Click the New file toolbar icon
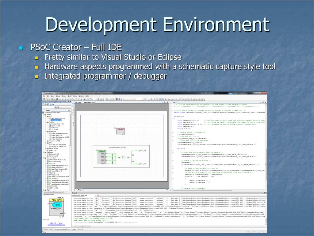Screen dimensions: 314x236 (44, 99)
